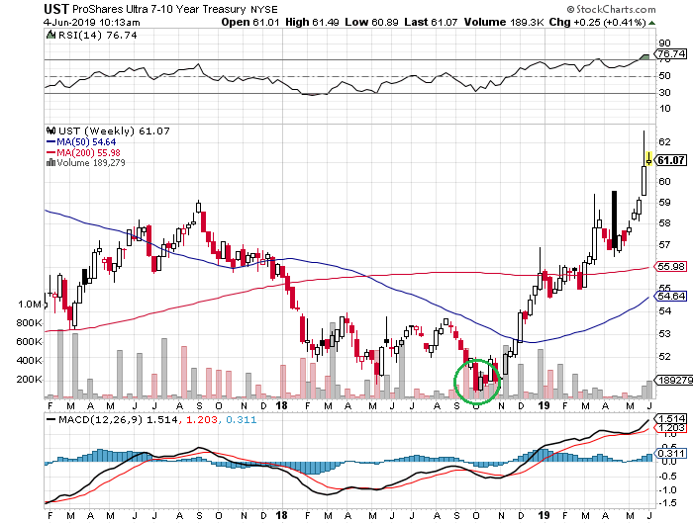Viewport: 693px width, 524px height.
Task: Click the 1.203 MACD signal value tag
Action: point(670,428)
